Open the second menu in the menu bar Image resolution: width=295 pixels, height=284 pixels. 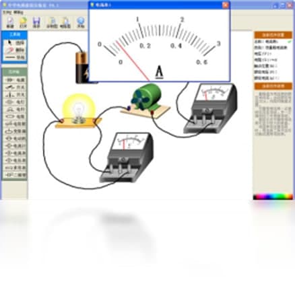click(18, 12)
